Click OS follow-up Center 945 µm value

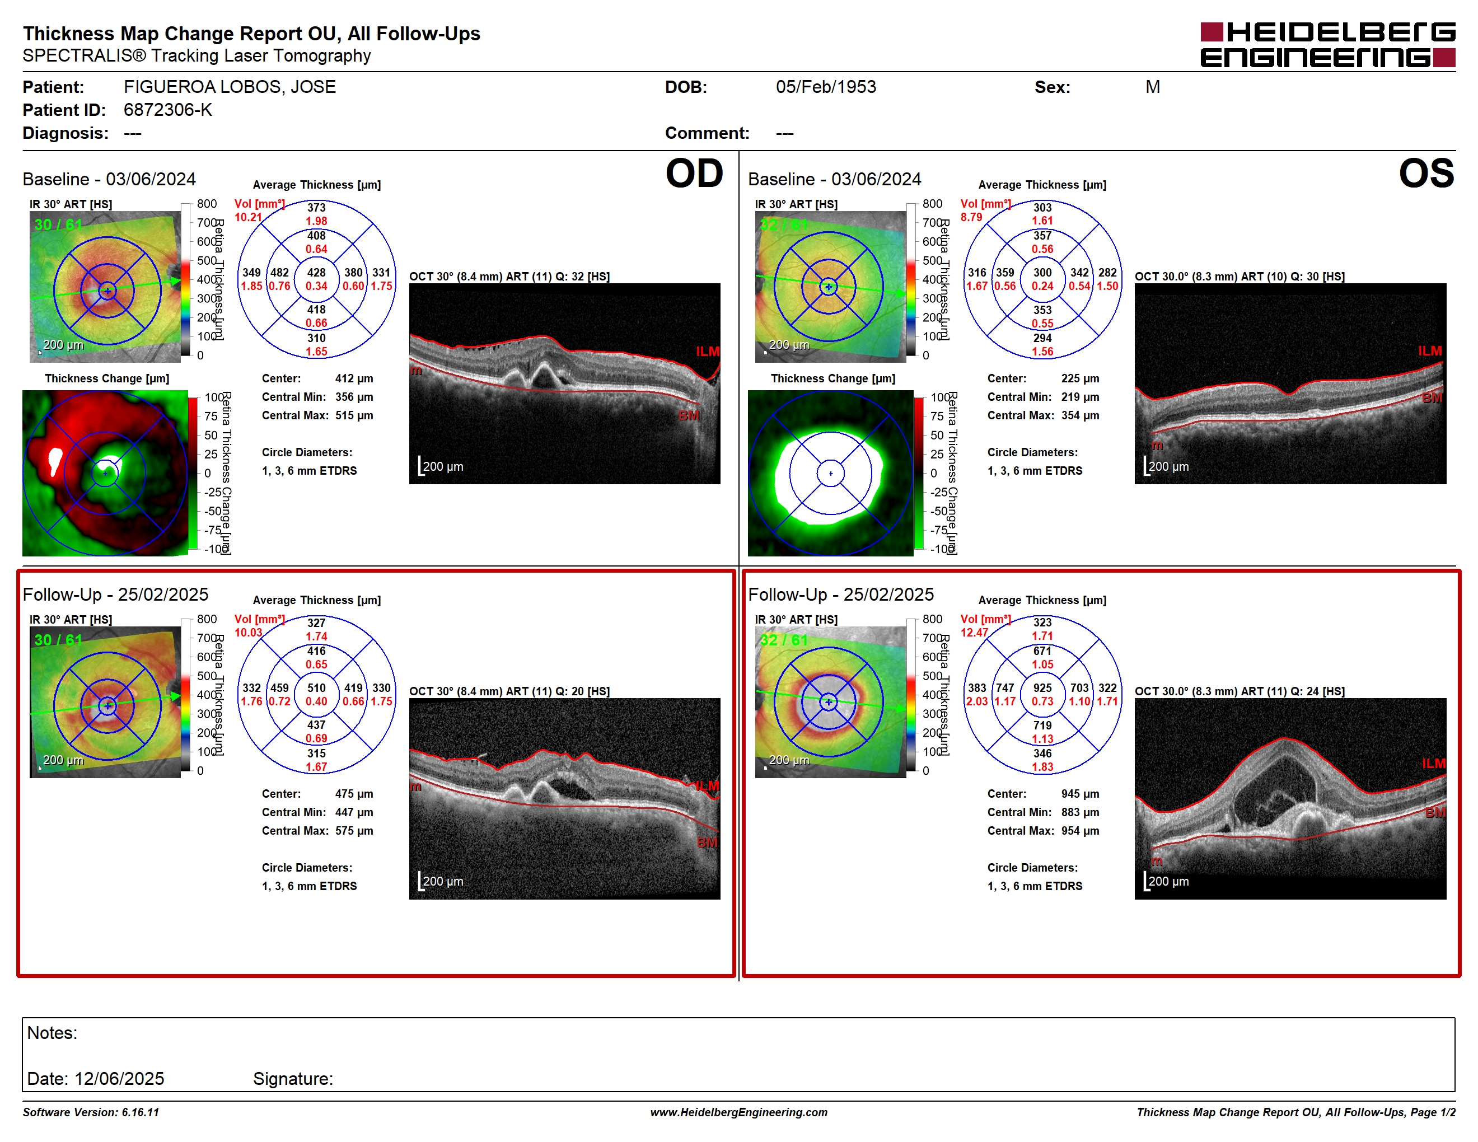[x=1080, y=794]
